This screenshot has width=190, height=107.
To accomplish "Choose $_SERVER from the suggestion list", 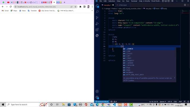I will coord(149,63).
